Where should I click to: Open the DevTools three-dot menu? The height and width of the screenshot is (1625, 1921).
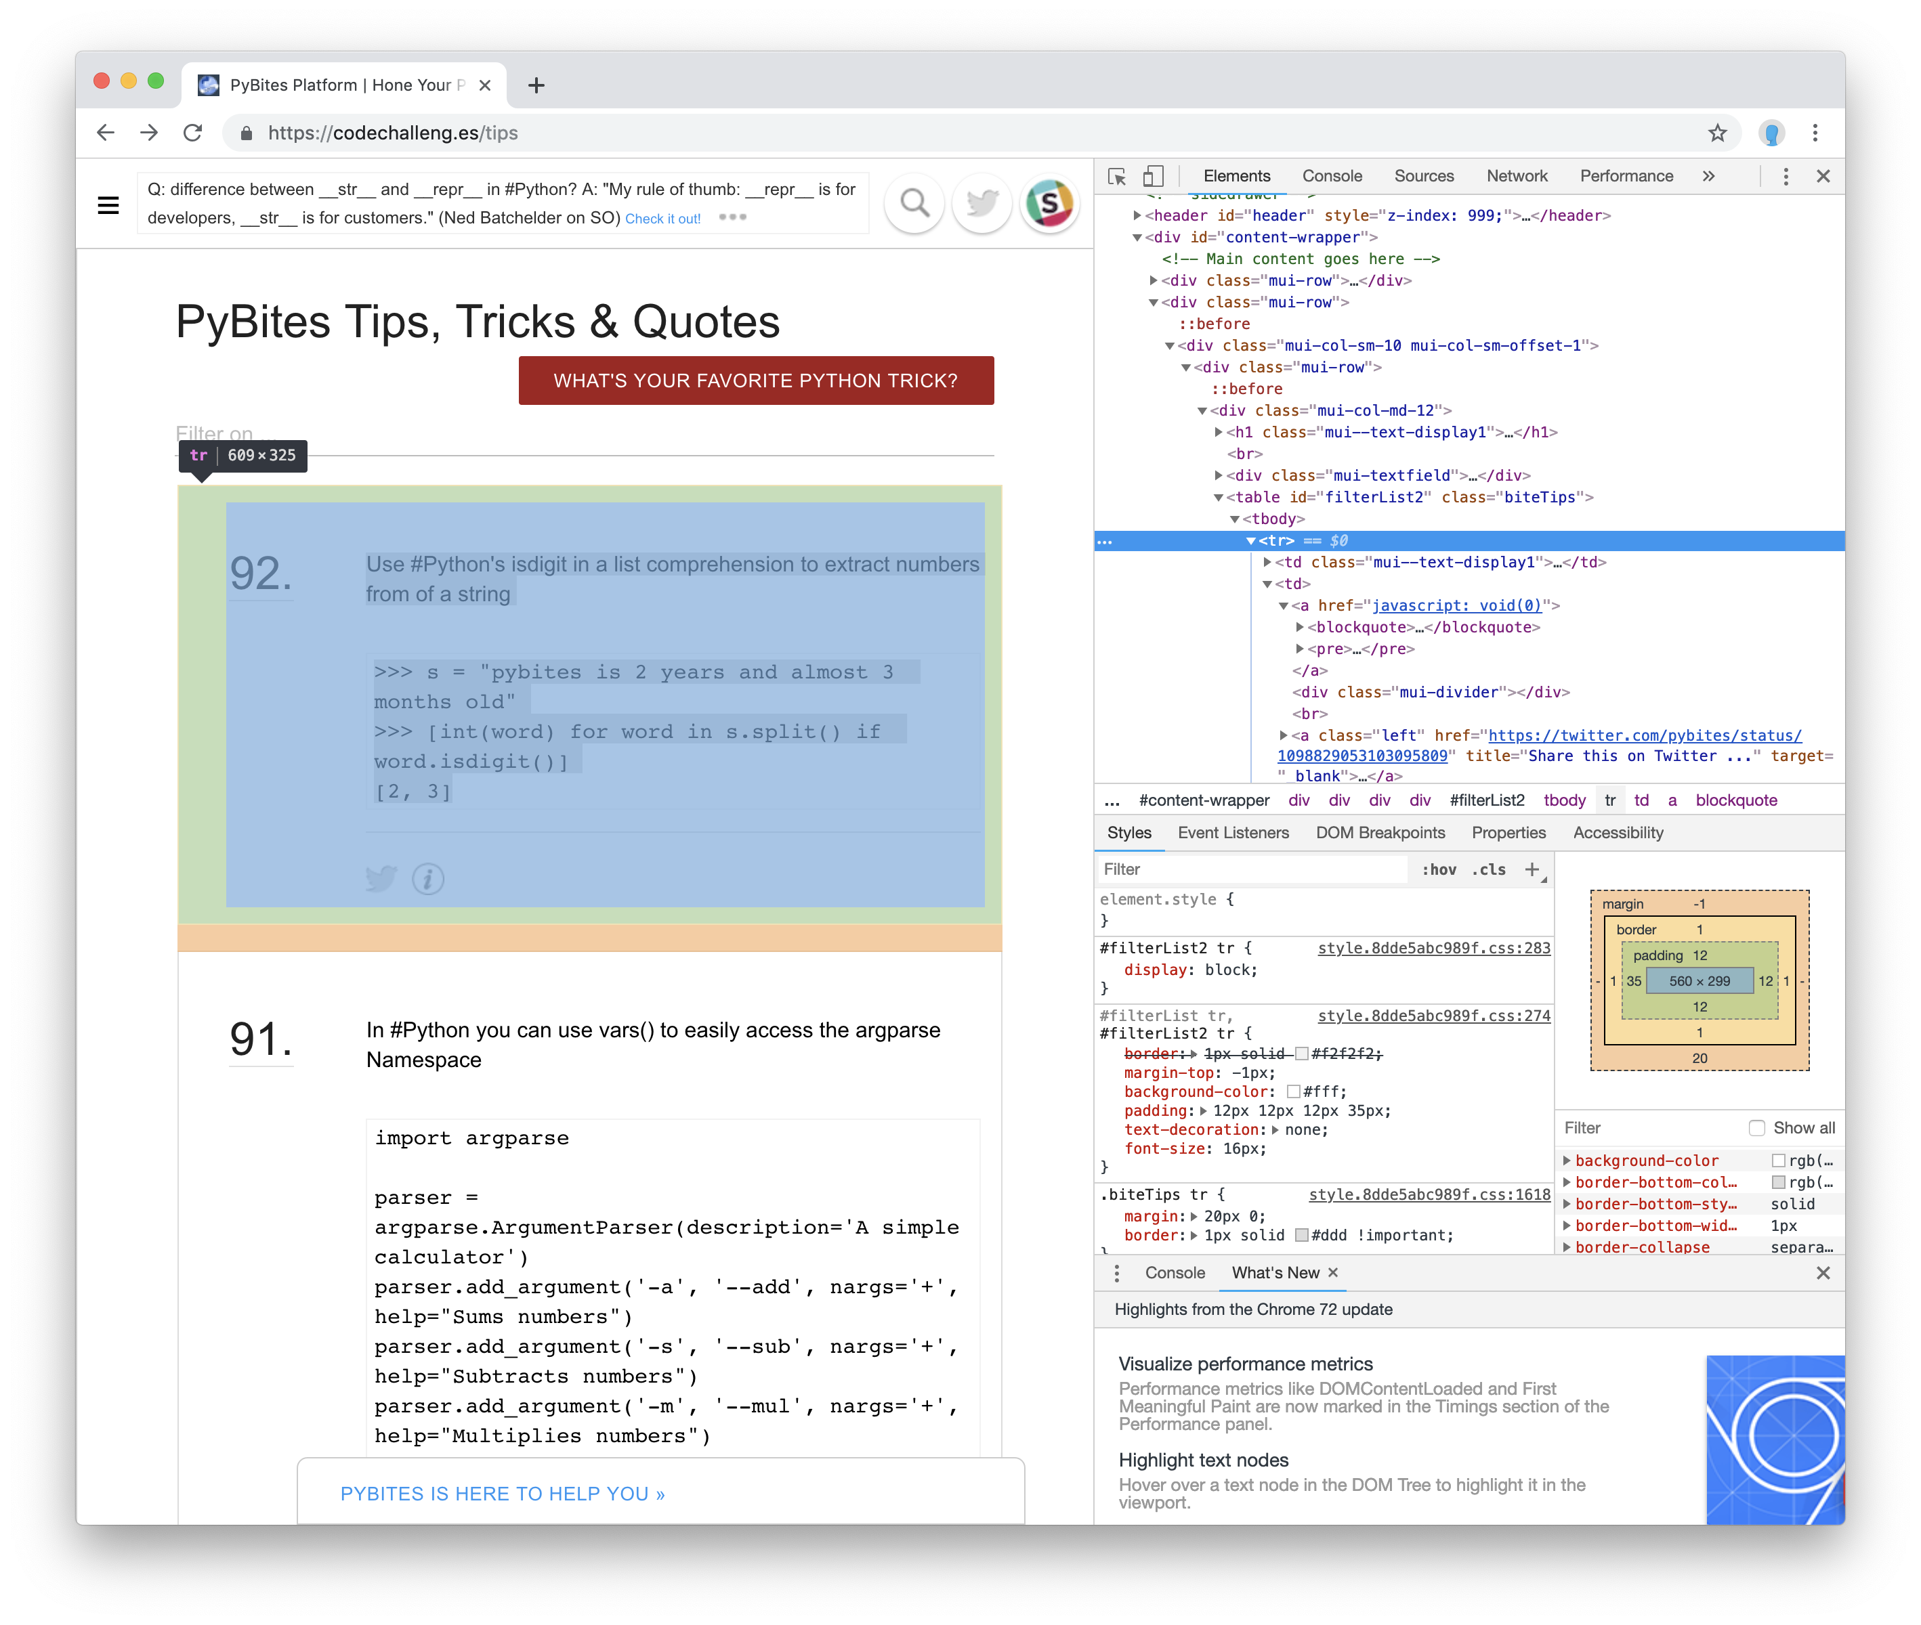[x=1786, y=175]
